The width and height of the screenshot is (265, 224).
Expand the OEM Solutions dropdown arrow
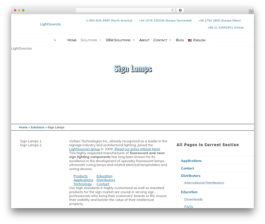(x=134, y=40)
